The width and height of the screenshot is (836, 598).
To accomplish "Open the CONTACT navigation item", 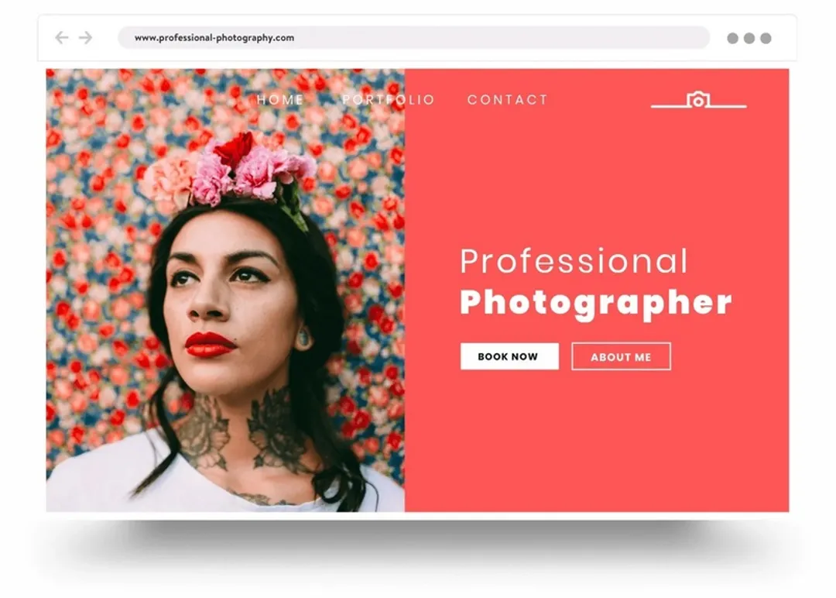I will click(508, 100).
